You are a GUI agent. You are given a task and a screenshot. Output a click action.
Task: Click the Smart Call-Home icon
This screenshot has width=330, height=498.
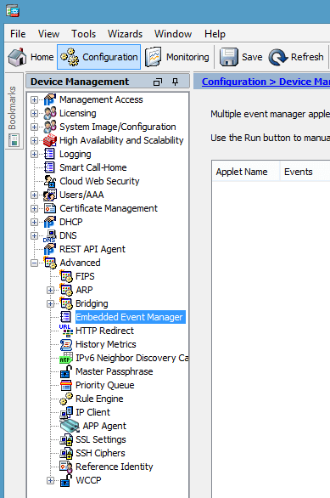50,167
